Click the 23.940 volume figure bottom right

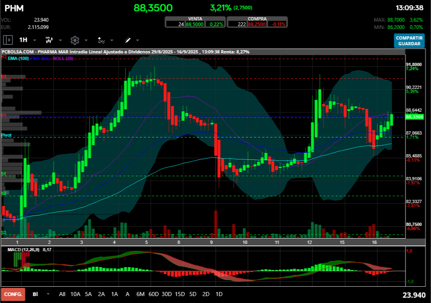[x=414, y=295]
